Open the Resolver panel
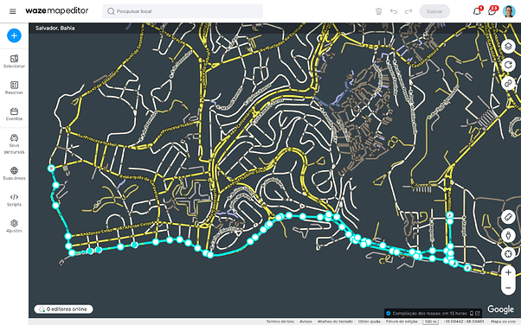The width and height of the screenshot is (521, 325). pos(14,88)
